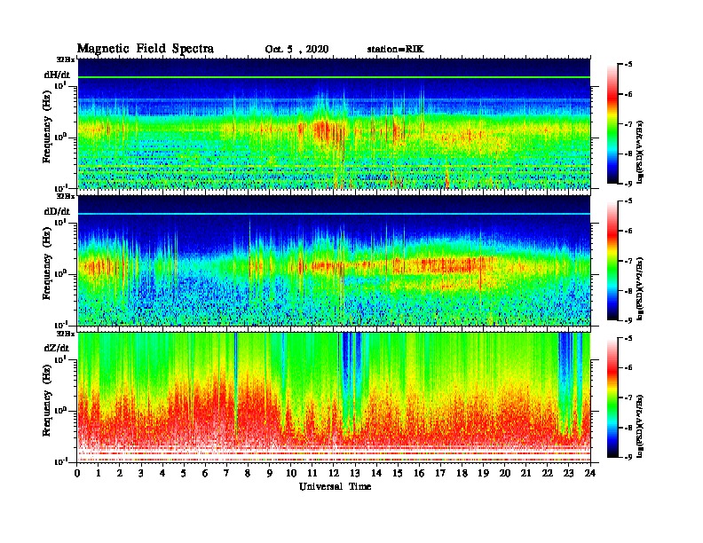Click the color bar beside dD/dt panel
703x543 pixels.
tap(612, 261)
